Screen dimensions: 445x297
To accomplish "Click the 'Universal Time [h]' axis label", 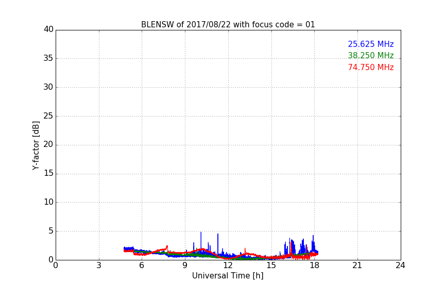I will click(x=228, y=276).
